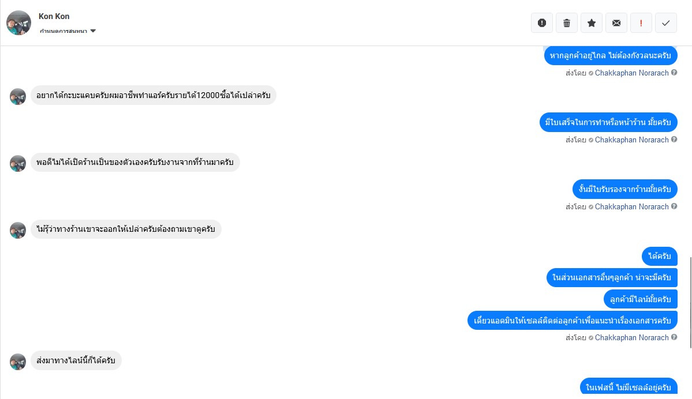Mark conversation unread with envelope icon
The width and height of the screenshot is (692, 399).
[x=616, y=23]
